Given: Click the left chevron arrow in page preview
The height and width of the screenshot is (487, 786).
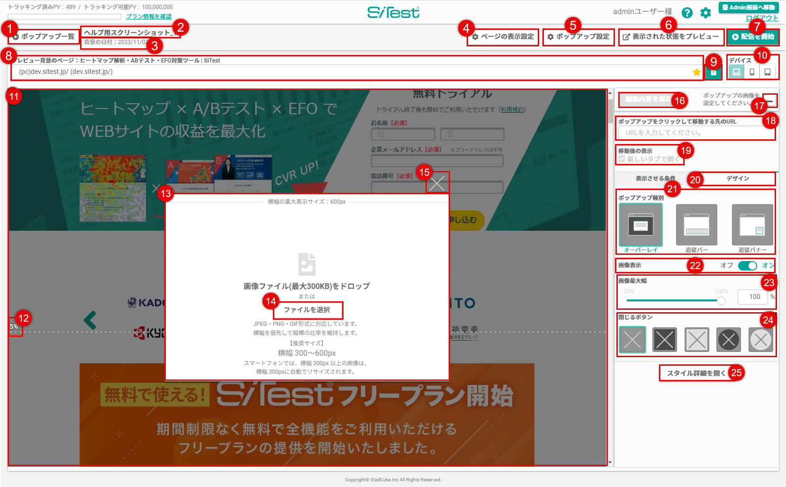Looking at the screenshot, I should (90, 320).
